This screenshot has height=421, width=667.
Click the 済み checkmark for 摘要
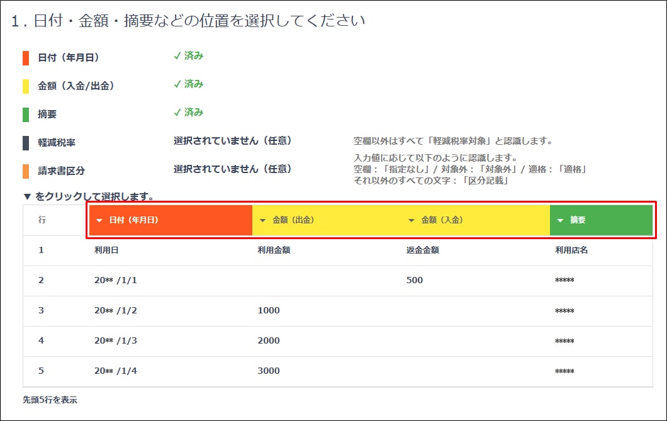[188, 112]
